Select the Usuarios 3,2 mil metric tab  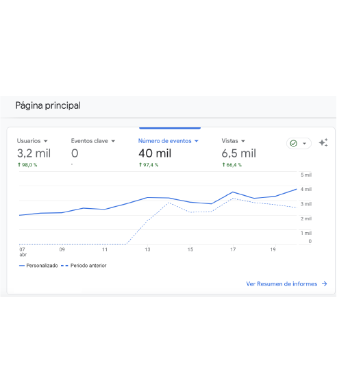(34, 152)
